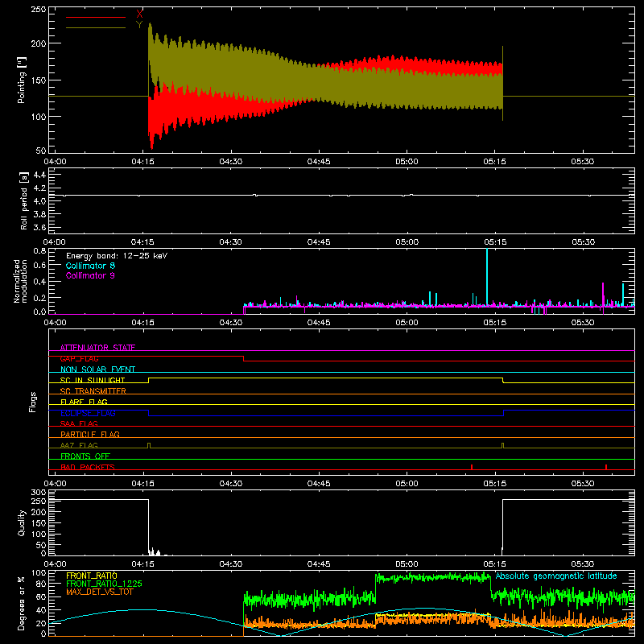Click the 0.8 tick on modulation axis
This screenshot has height=644, width=644.
39,251
